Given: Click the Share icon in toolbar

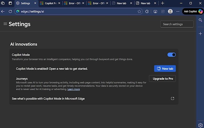Looking at the screenshot, I should (163, 11).
